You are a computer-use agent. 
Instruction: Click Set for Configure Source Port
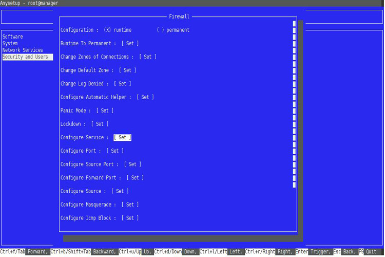tap(132, 164)
